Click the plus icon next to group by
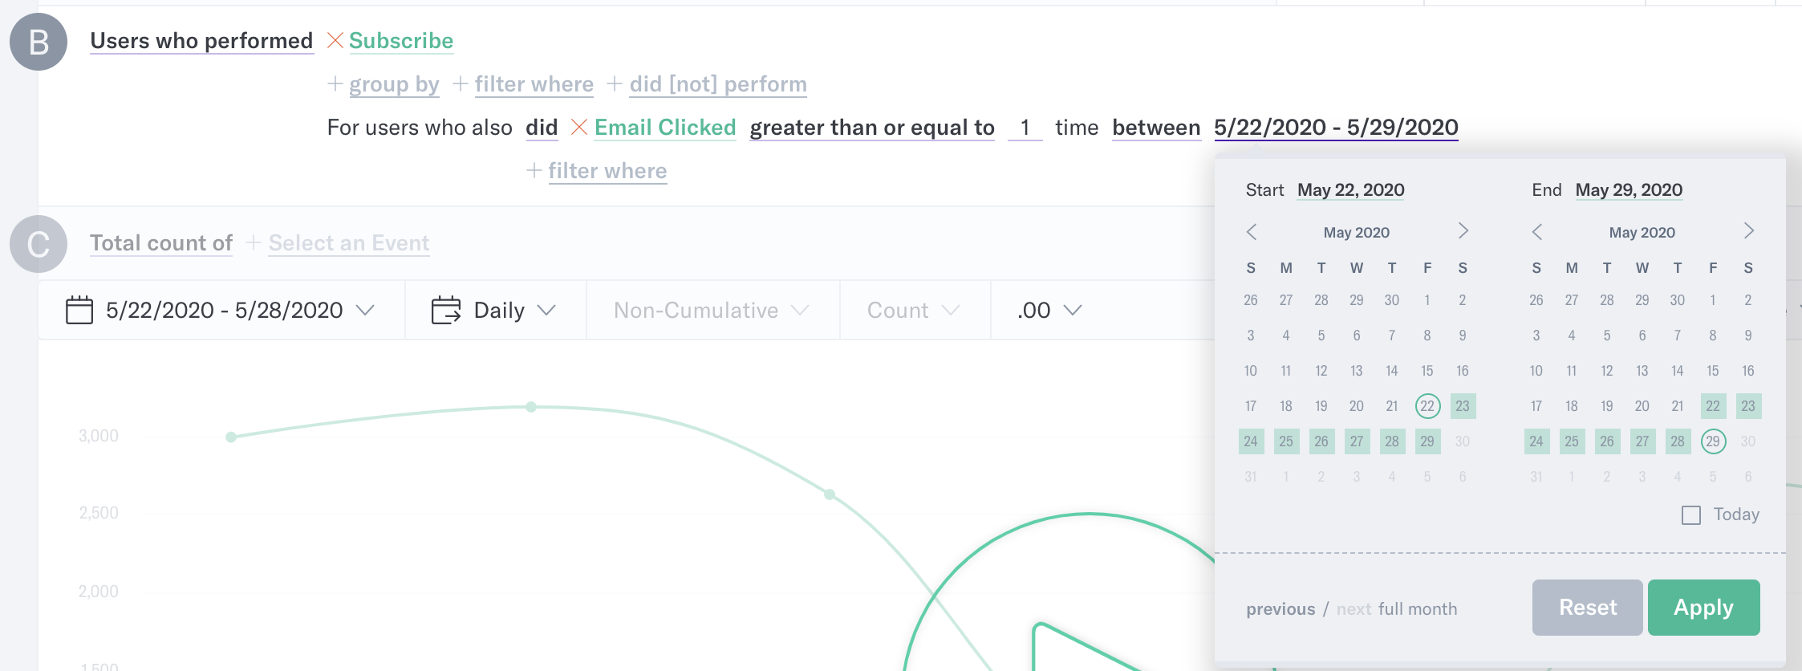The image size is (1802, 671). pos(335,83)
